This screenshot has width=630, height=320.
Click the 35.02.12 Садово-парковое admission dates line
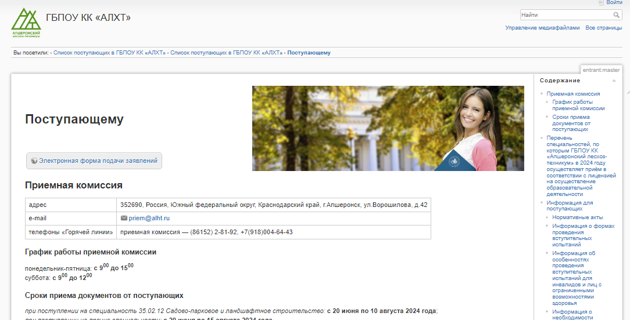(231, 311)
